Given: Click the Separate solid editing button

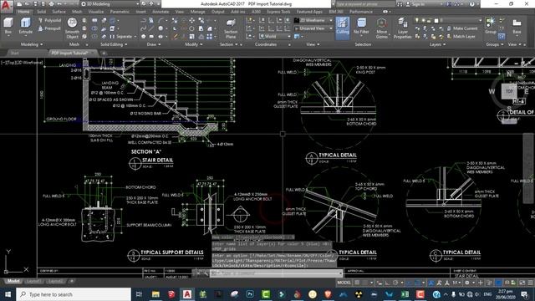Looking at the screenshot, I should (121, 36).
